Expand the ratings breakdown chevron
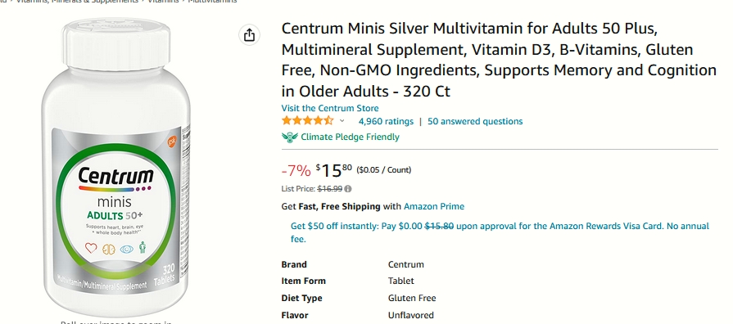Viewport: 733px width, 324px height. pyautogui.click(x=342, y=121)
